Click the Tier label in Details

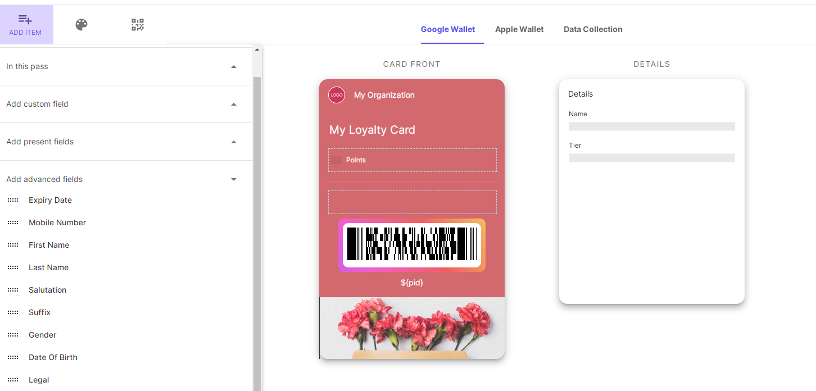click(x=575, y=146)
